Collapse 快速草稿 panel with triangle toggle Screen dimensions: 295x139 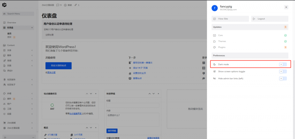click(158, 94)
